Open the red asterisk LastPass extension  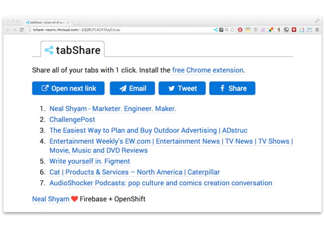coord(294,30)
